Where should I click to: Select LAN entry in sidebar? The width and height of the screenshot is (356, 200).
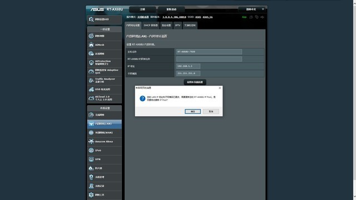pyautogui.click(x=104, y=124)
